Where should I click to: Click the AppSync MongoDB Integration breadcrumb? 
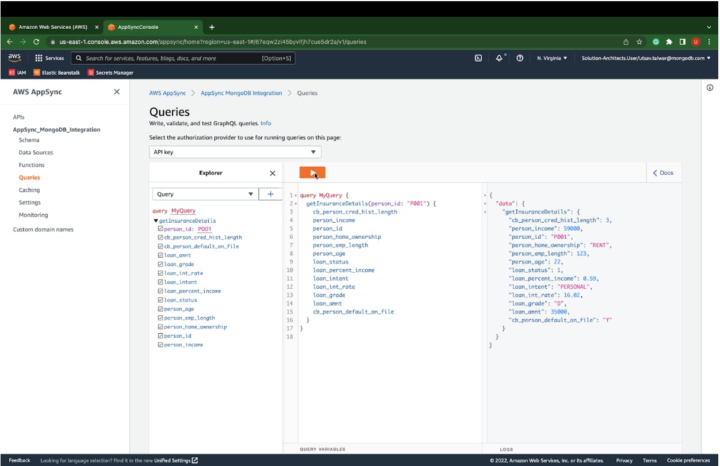tap(241, 93)
